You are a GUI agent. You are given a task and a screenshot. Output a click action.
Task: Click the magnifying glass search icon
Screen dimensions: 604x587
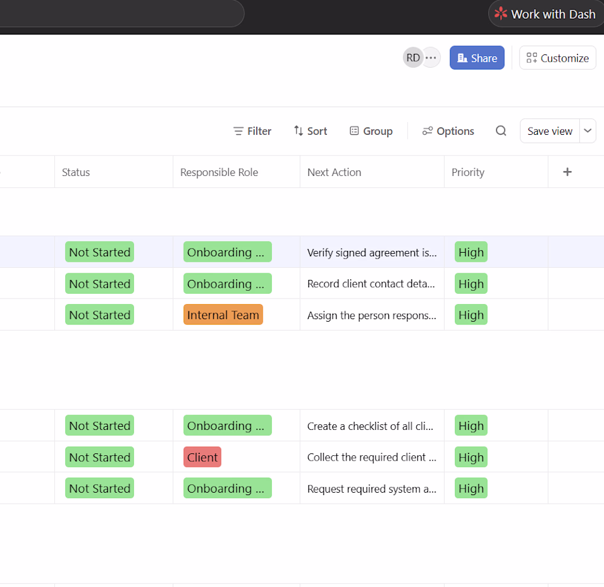click(x=501, y=131)
